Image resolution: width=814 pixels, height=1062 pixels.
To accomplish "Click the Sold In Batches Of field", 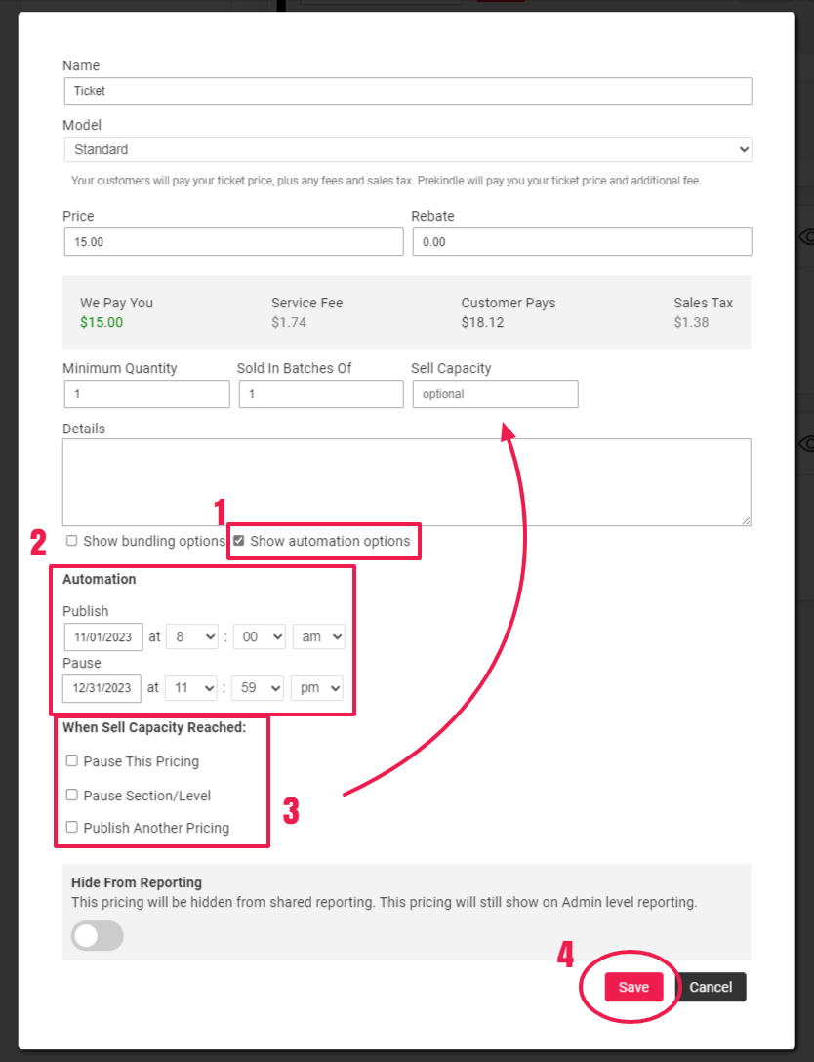I will 321,394.
